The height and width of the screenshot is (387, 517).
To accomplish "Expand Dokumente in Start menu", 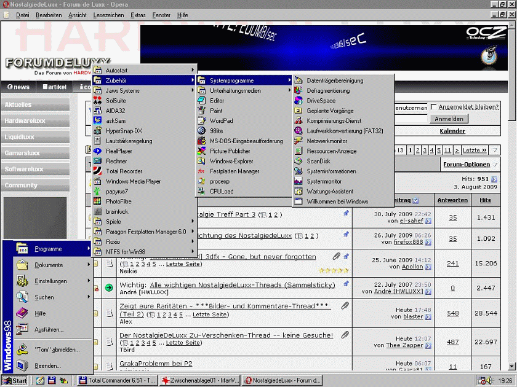I will (53, 265).
